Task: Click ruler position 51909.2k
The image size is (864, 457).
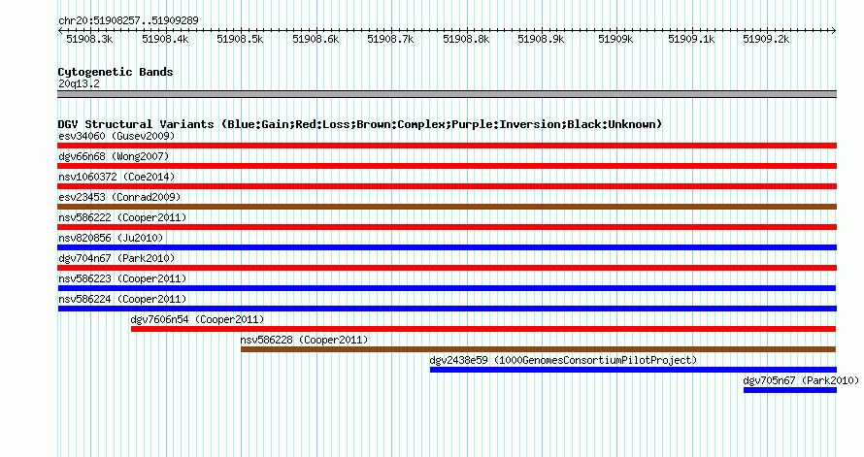Action: (766, 39)
